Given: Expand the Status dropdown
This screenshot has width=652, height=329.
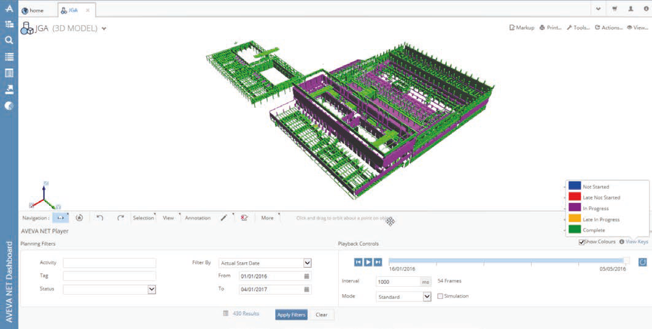Looking at the screenshot, I should pyautogui.click(x=152, y=289).
